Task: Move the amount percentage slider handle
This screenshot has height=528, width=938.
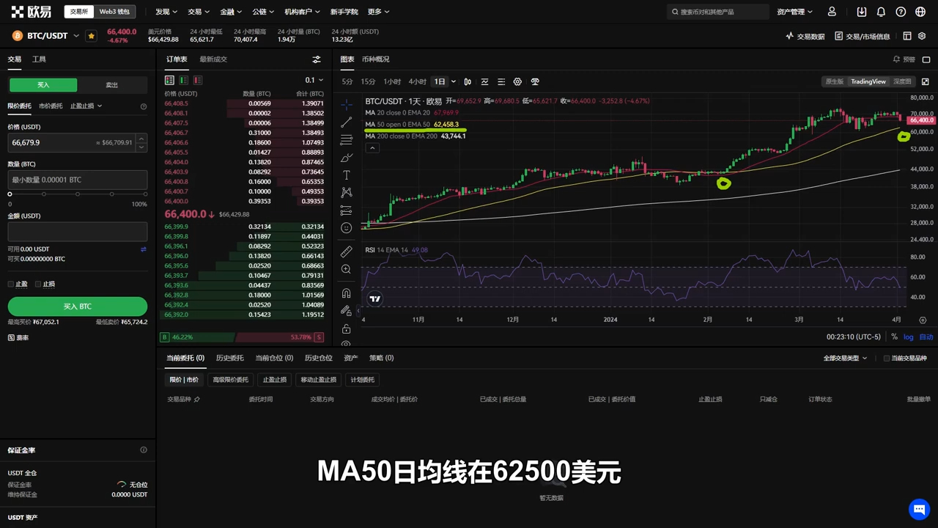Action: click(10, 194)
